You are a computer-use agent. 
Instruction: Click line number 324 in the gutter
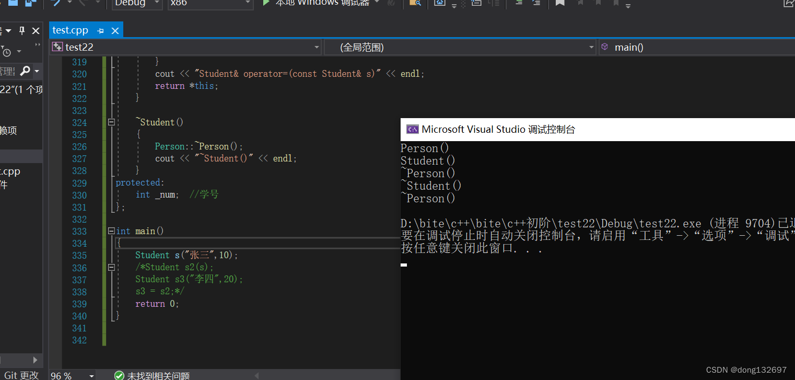[79, 122]
